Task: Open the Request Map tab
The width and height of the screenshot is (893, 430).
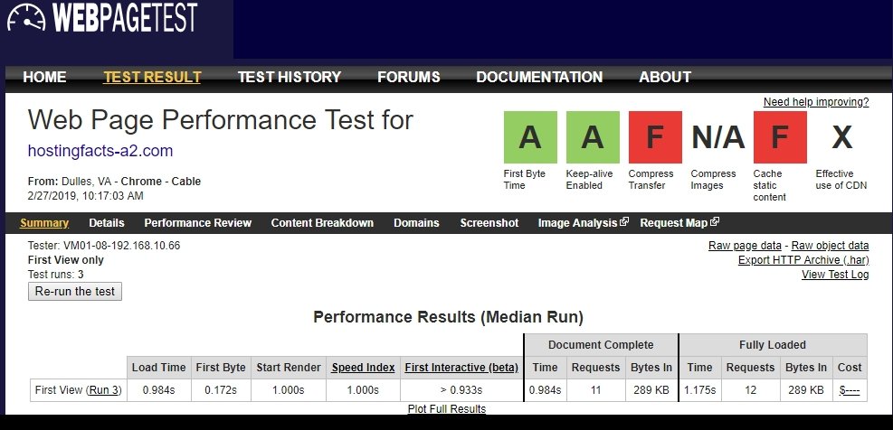Action: (674, 223)
